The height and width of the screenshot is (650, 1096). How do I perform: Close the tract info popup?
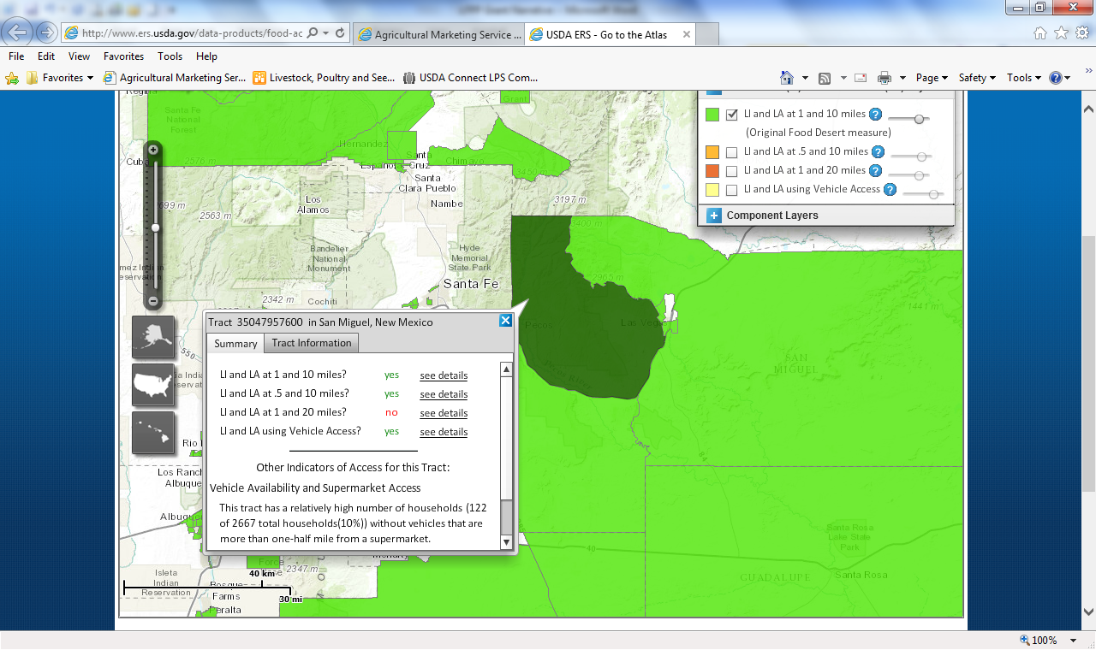[505, 321]
